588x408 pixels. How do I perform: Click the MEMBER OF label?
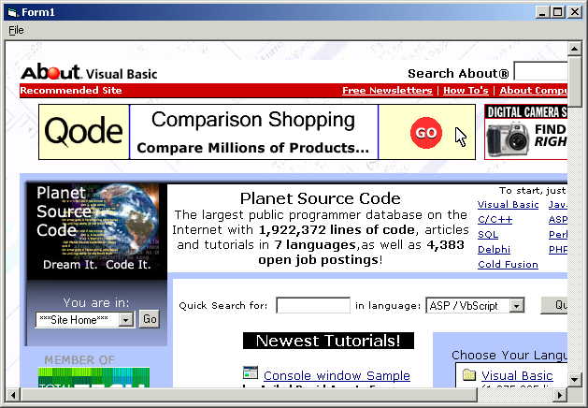(79, 360)
